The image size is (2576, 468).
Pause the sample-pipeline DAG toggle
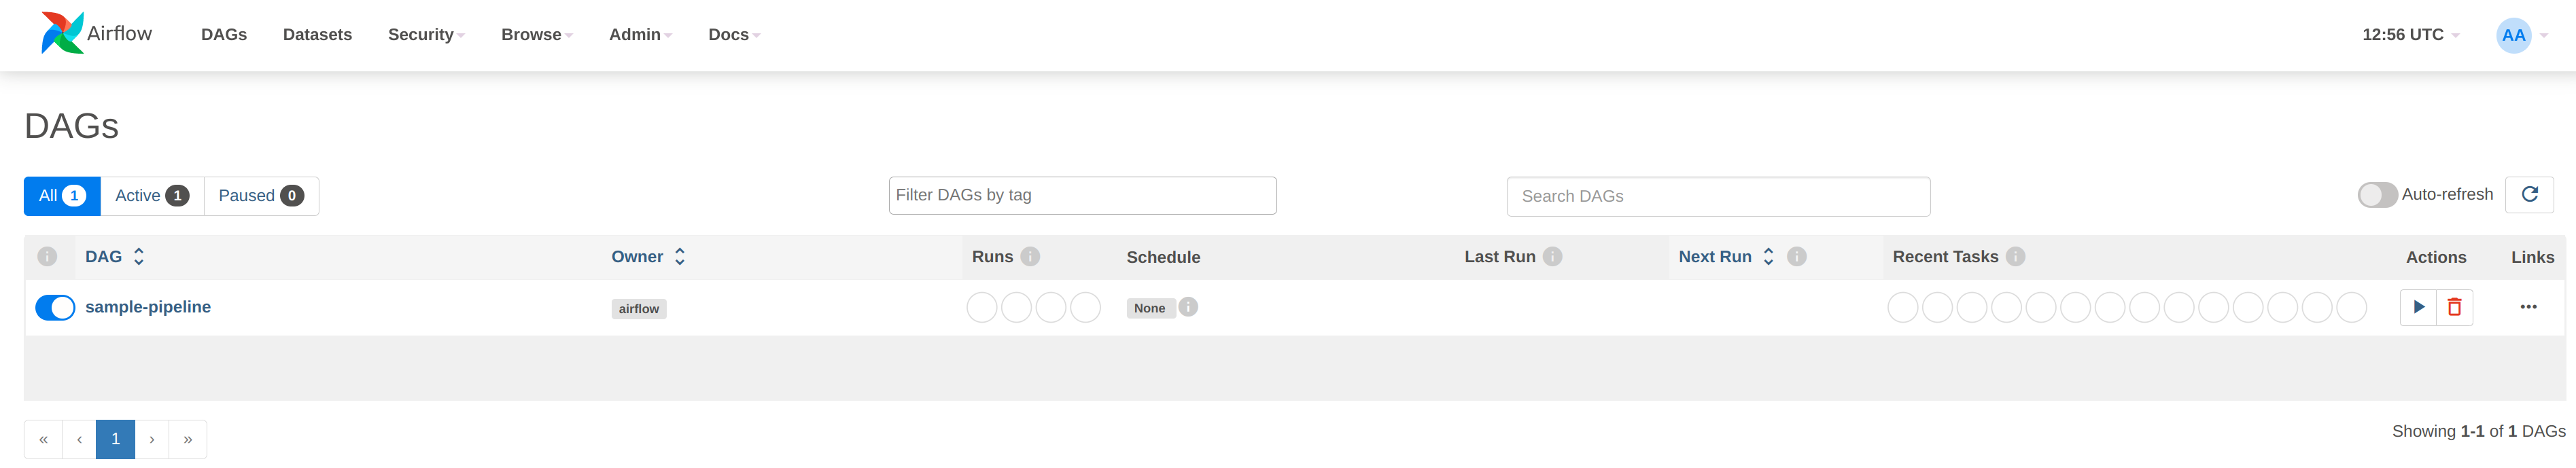pos(55,308)
